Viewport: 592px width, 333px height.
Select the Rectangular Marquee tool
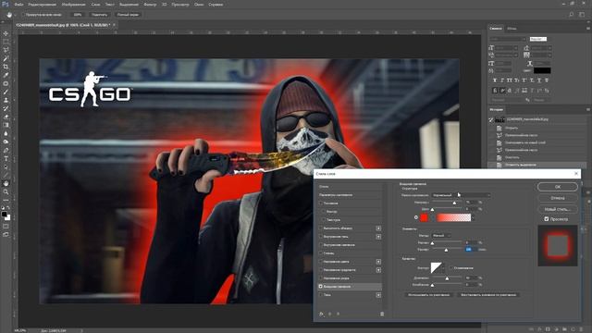tap(6, 42)
